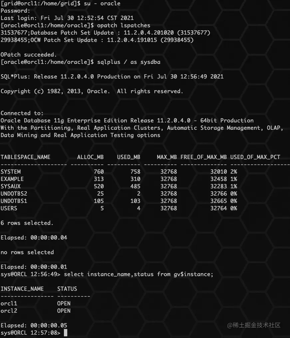
Task: Click the STATUS column header
Action: tap(67, 289)
